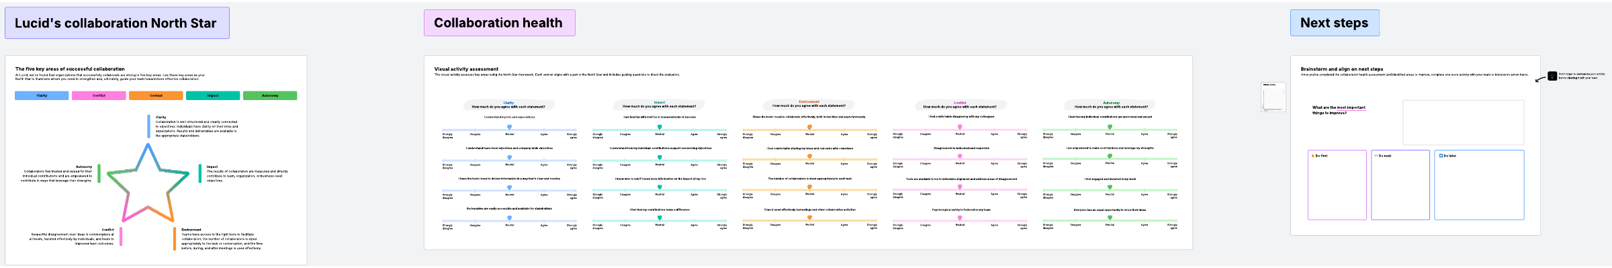Select the teal Impact color tag
The width and height of the screenshot is (1612, 268).
pyautogui.click(x=213, y=95)
